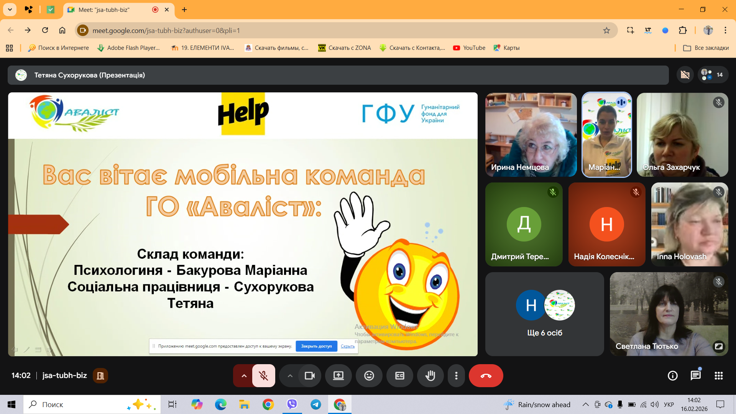Viewport: 736px width, 414px height.
Task: Open Telegram from the taskbar
Action: (316, 404)
